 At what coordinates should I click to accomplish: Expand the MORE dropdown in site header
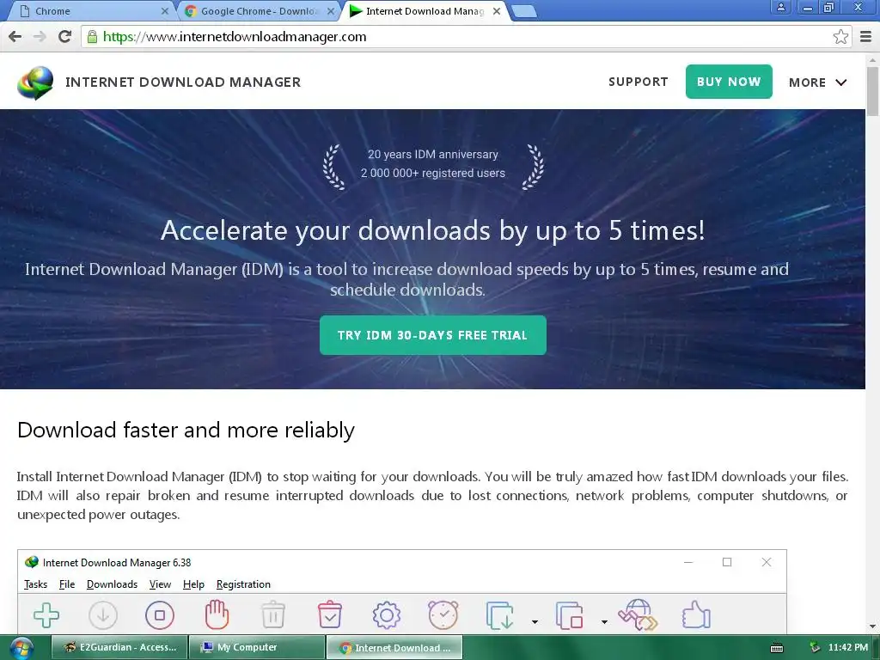pos(818,82)
